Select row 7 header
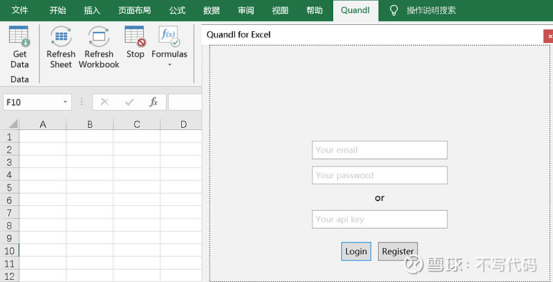Viewport: 553px width, 282px height. 9,213
